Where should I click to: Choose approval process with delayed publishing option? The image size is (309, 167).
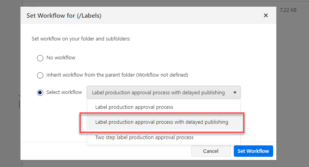click(161, 122)
